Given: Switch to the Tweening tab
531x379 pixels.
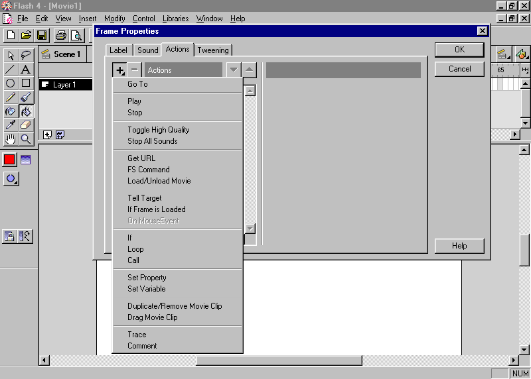Looking at the screenshot, I should 213,50.
